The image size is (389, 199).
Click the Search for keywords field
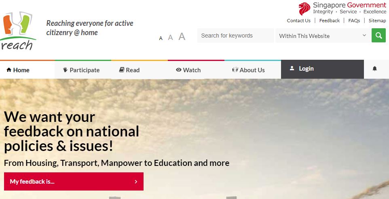[235, 36]
